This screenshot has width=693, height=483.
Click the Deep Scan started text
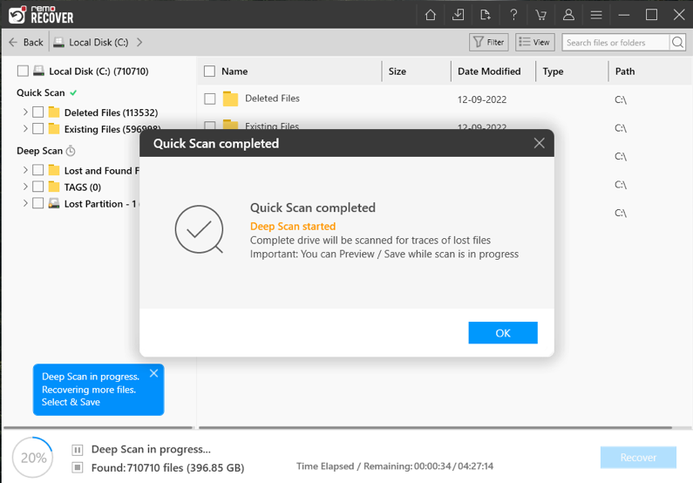tap(293, 227)
